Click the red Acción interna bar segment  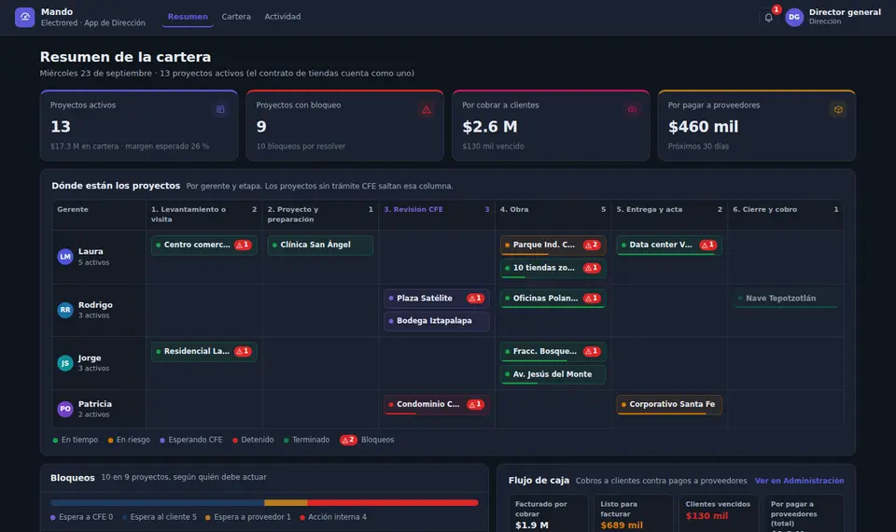(393, 503)
